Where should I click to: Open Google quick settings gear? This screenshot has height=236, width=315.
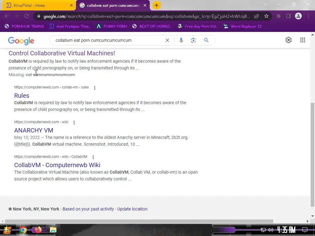tap(289, 40)
